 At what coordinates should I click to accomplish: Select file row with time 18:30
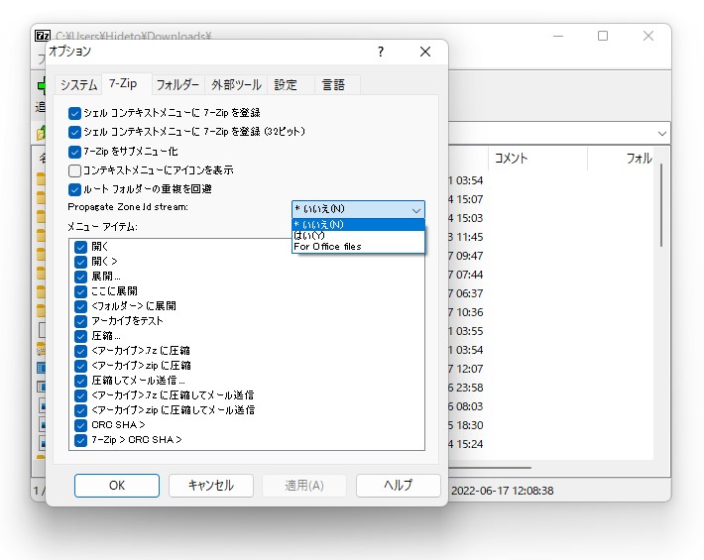click(x=550, y=425)
